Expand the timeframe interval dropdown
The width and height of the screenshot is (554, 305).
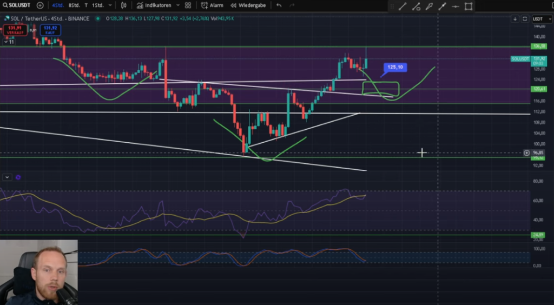pyautogui.click(x=110, y=5)
